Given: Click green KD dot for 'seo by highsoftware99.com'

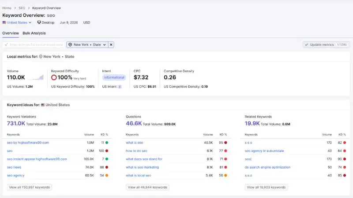Looking at the screenshot, I should point(107,143).
